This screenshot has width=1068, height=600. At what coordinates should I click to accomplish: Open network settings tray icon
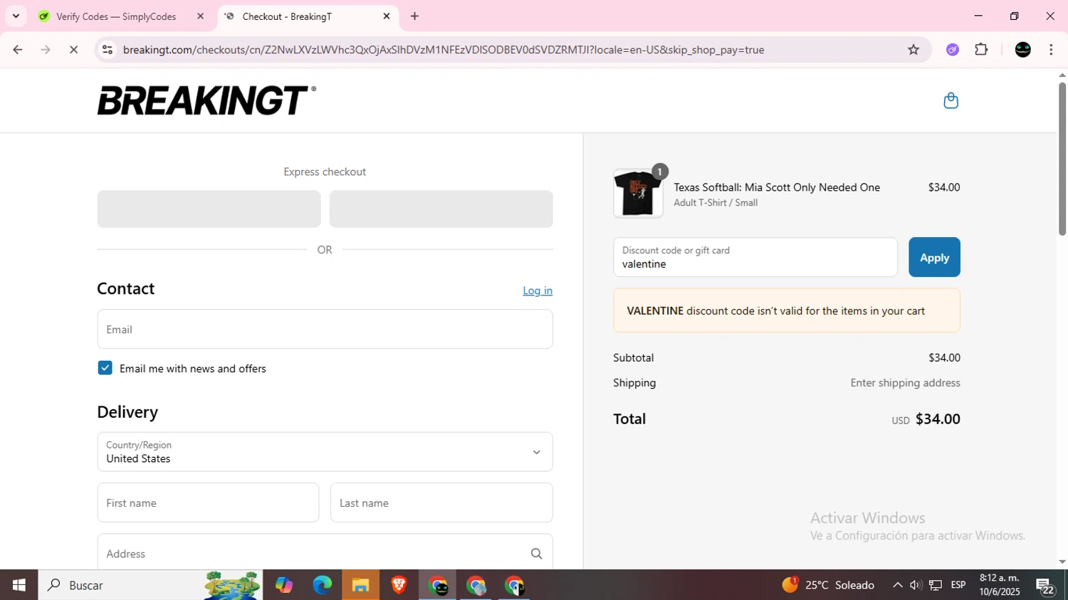pos(936,585)
